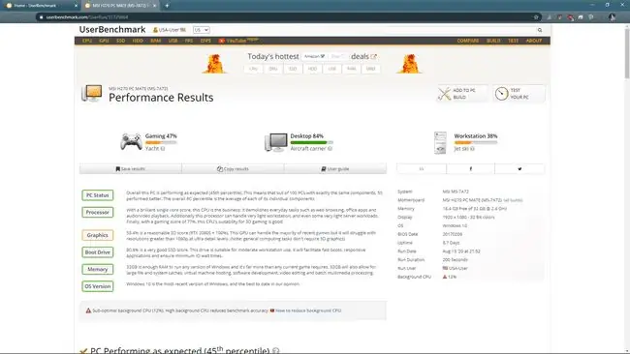Viewport: 630px width, 354px height.
Task: Open the USA-User profile link
Action: [x=170, y=30]
